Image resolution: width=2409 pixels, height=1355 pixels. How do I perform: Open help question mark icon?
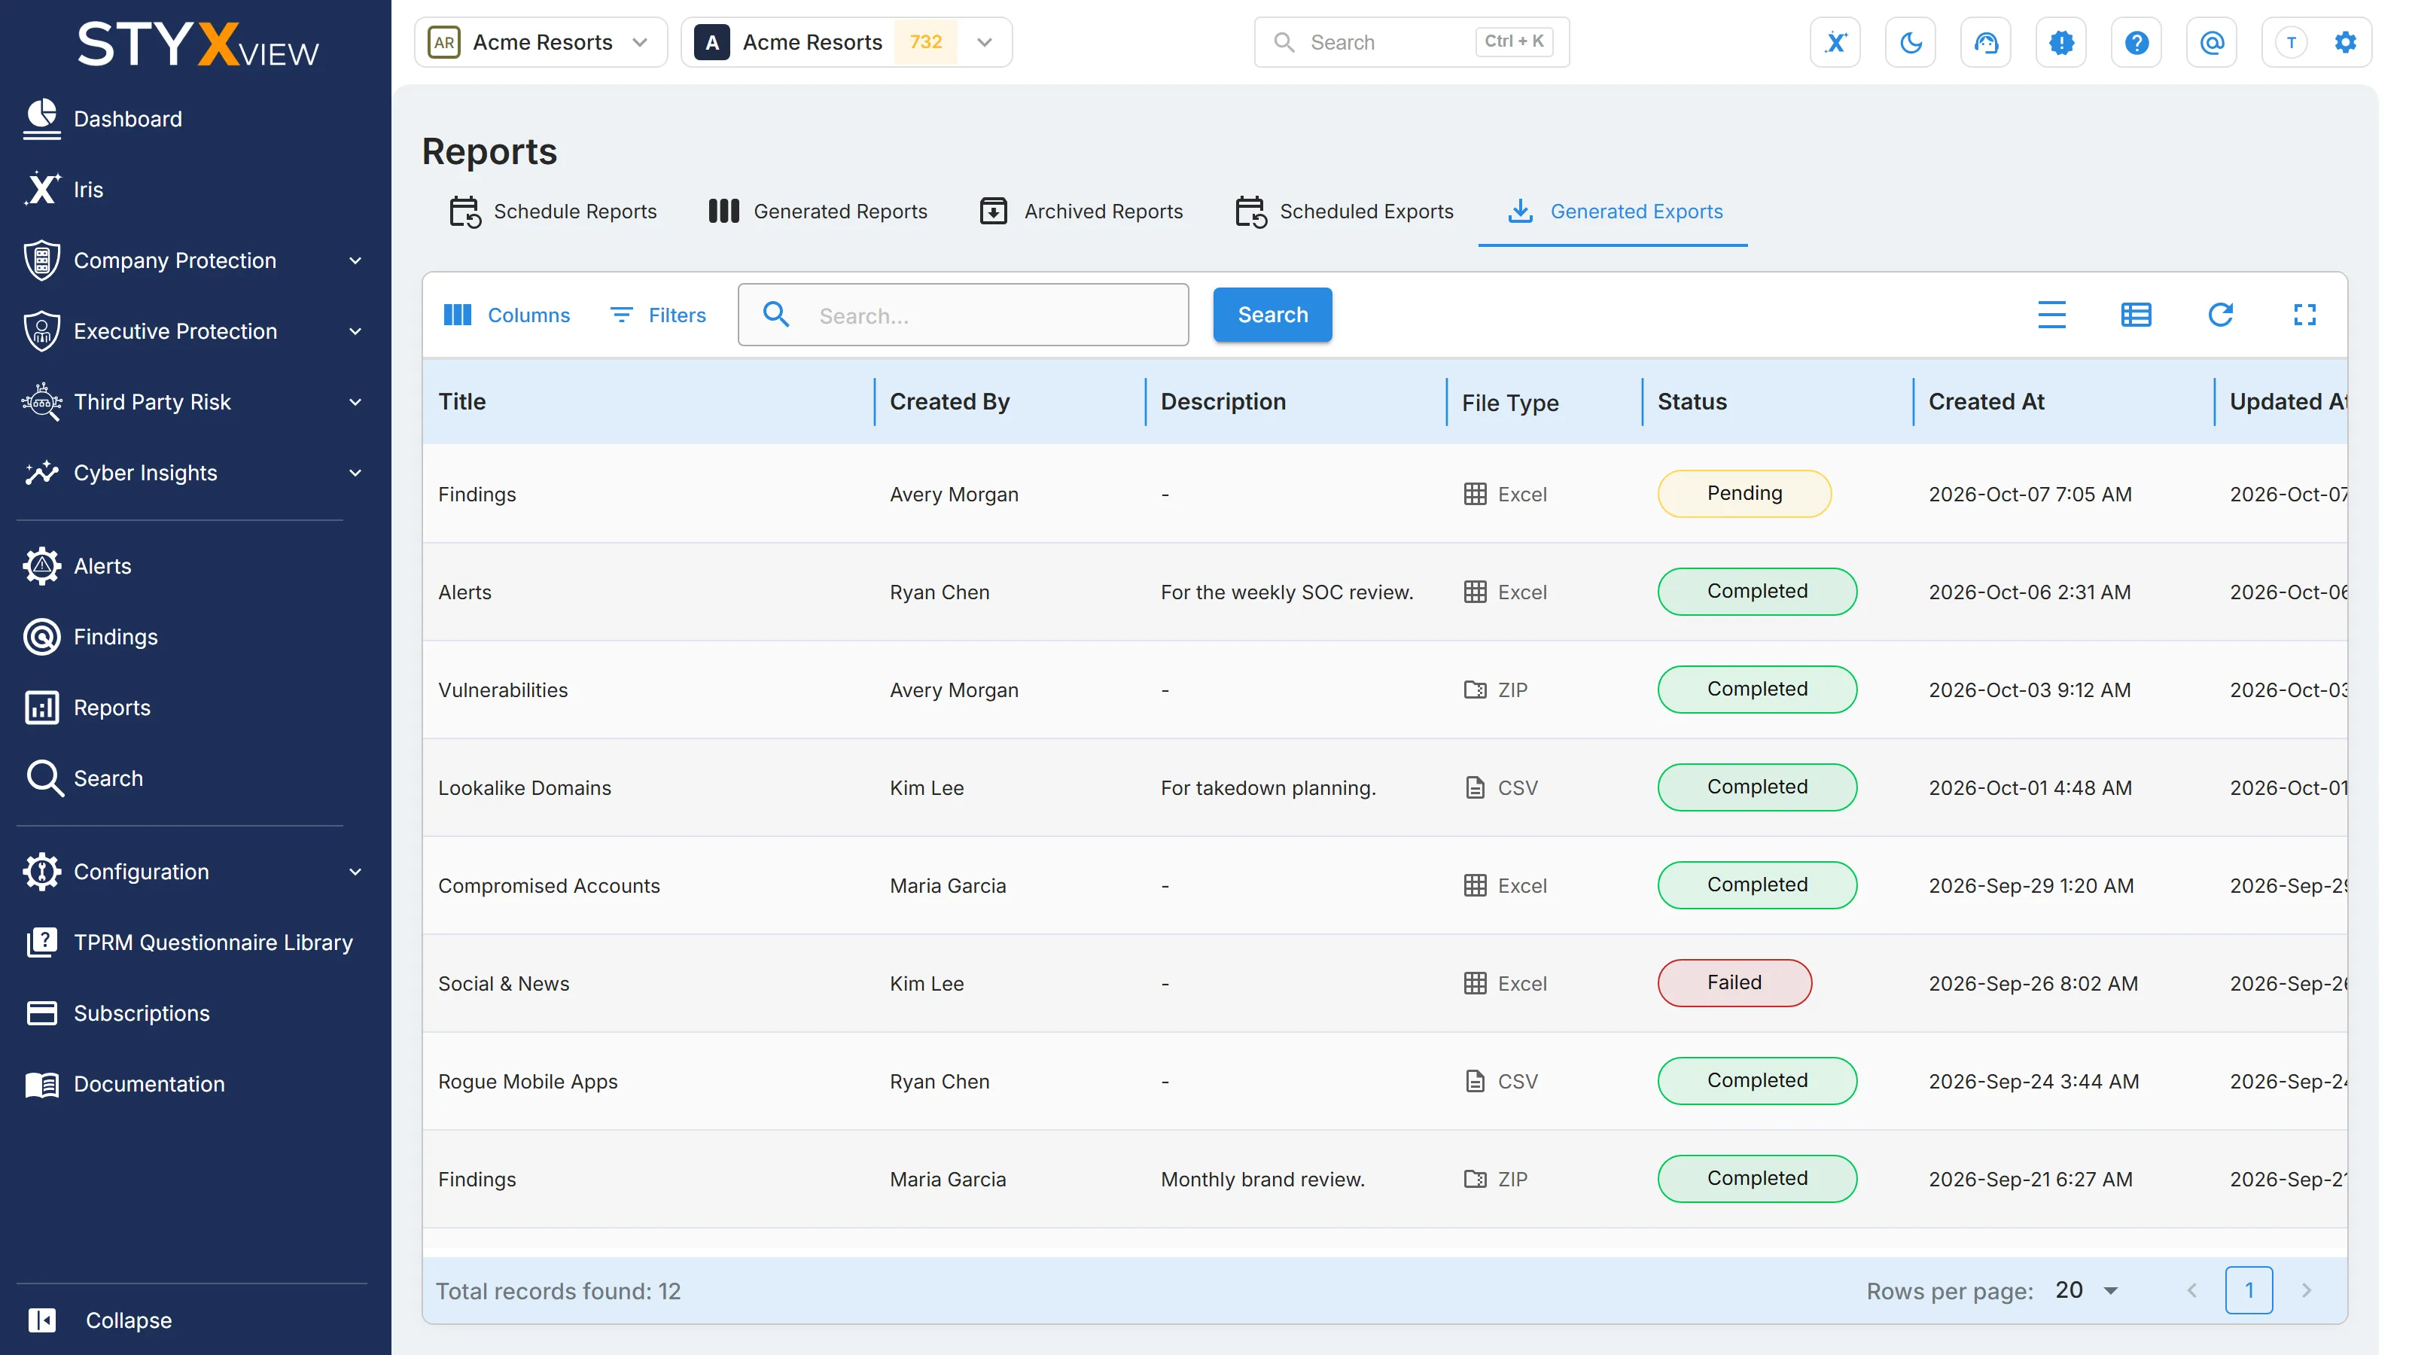2136,42
